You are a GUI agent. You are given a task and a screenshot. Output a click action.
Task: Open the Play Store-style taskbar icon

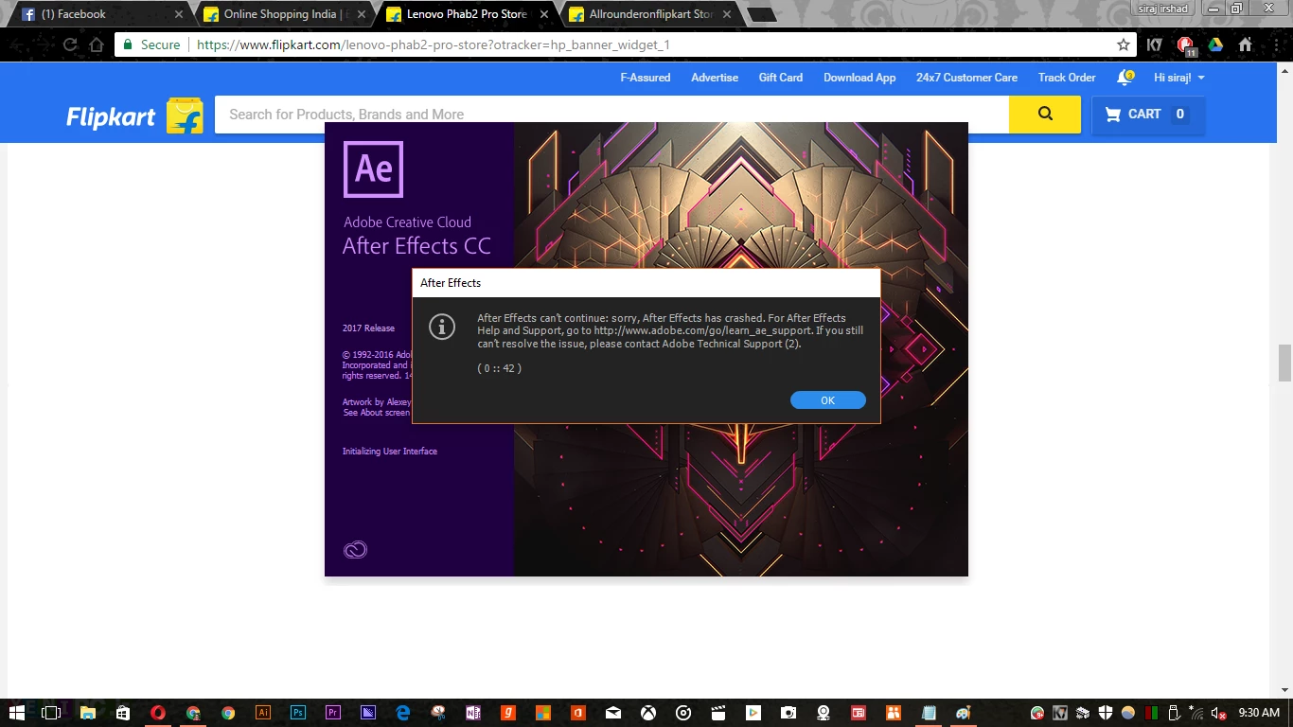point(753,713)
